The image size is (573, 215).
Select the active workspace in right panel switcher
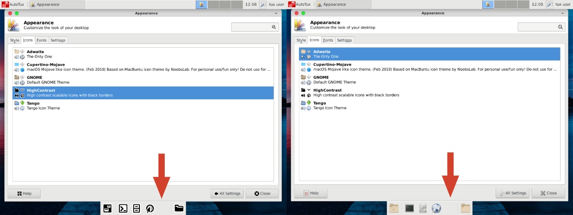click(x=488, y=4)
